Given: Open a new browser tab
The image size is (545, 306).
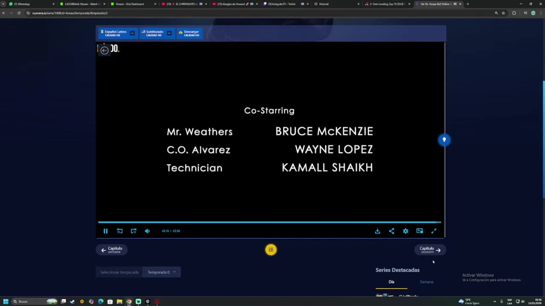Looking at the screenshot, I should coord(468,4).
